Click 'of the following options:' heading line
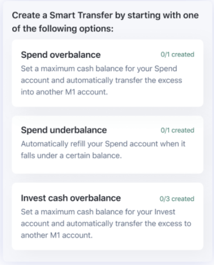Viewport: 214px width, 265px height. pos(63,29)
